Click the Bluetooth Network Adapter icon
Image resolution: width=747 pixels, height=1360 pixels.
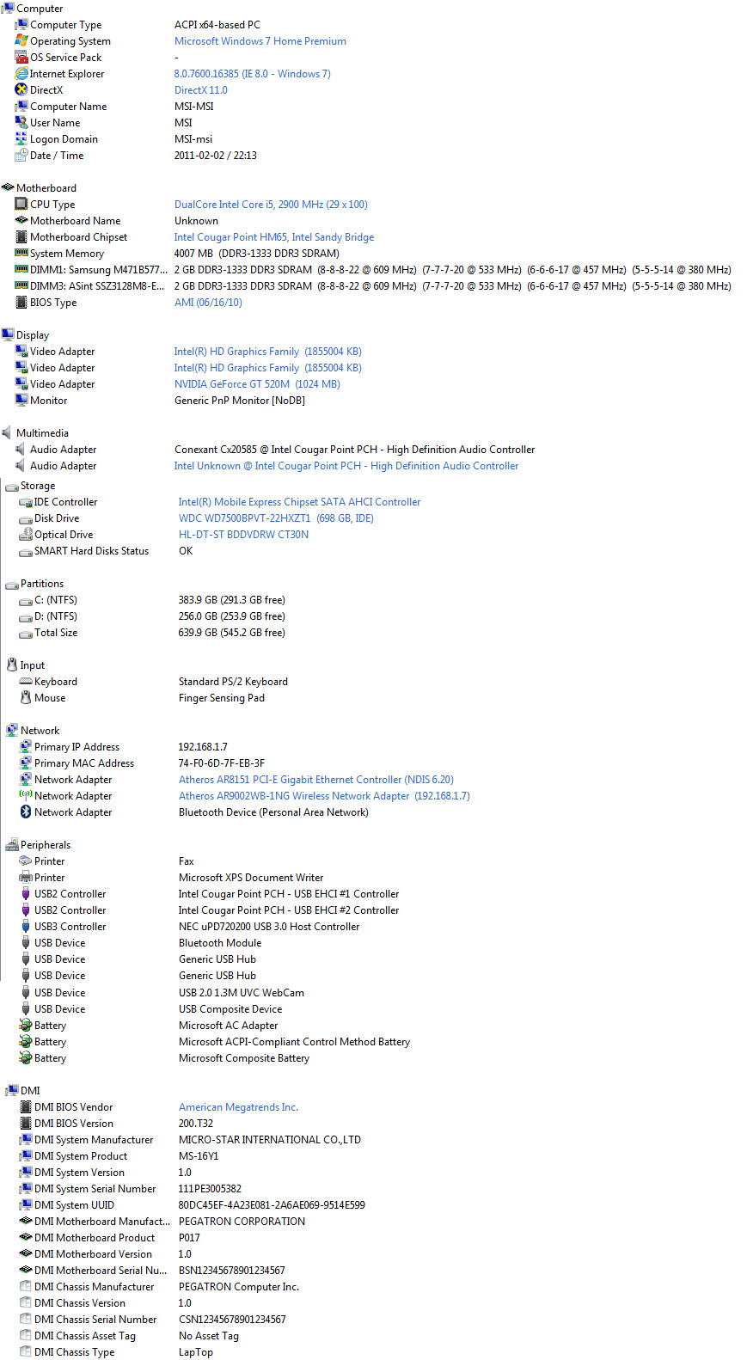click(x=26, y=812)
